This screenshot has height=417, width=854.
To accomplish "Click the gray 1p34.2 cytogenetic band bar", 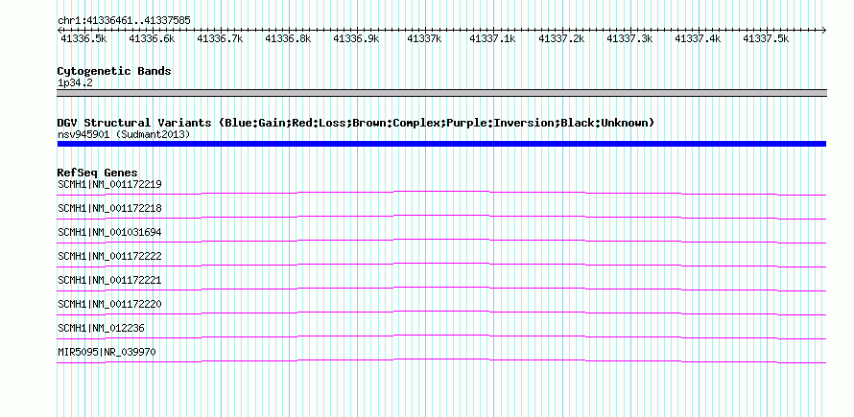I will pyautogui.click(x=441, y=93).
